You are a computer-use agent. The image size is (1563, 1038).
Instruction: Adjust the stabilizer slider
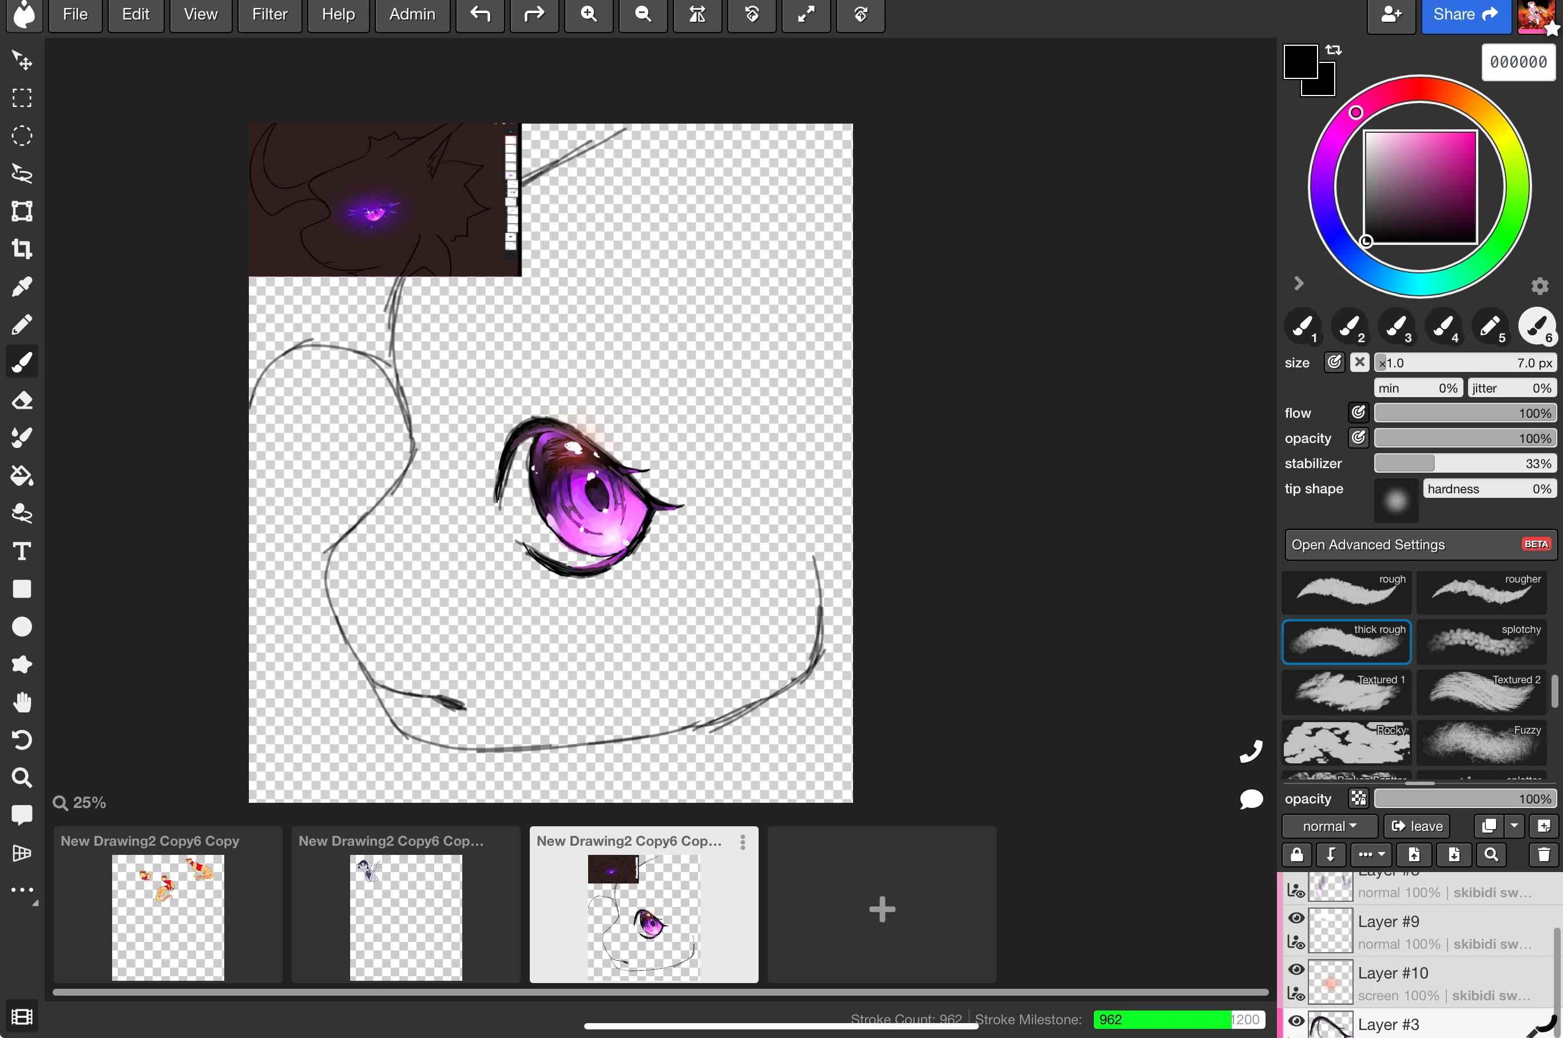tap(1465, 463)
